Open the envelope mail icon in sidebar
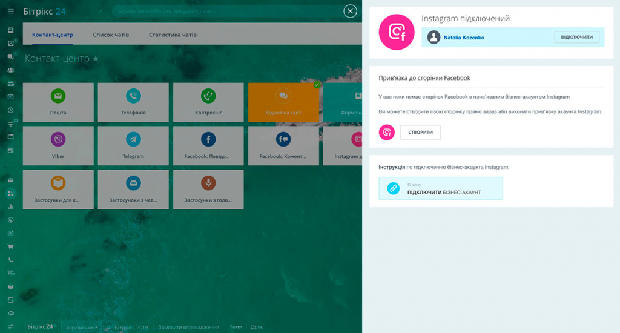 [x=11, y=180]
